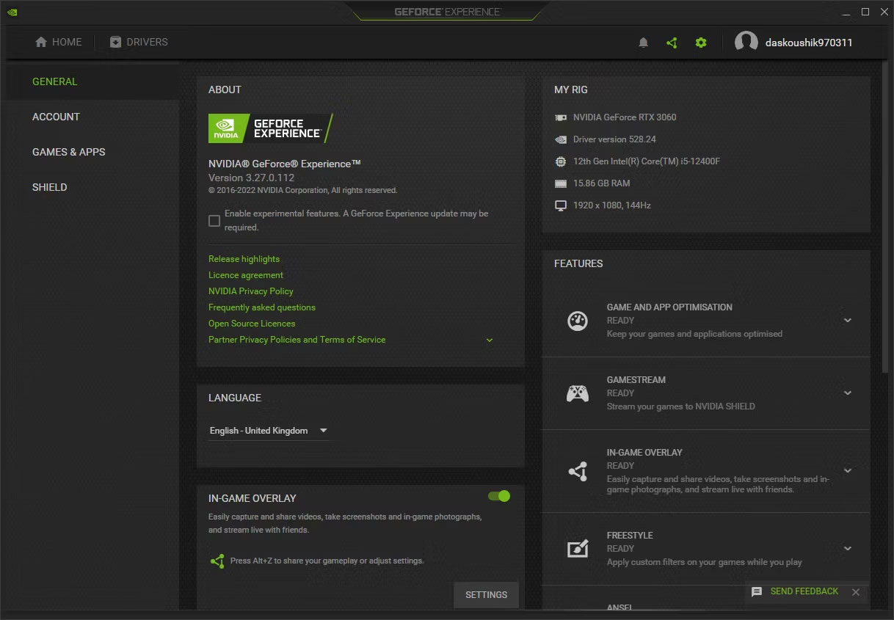Dismiss the Send Feedback banner
894x620 pixels.
pos(855,592)
